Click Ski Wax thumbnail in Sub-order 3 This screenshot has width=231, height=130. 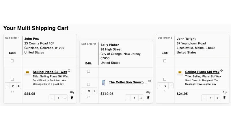click(x=180, y=73)
